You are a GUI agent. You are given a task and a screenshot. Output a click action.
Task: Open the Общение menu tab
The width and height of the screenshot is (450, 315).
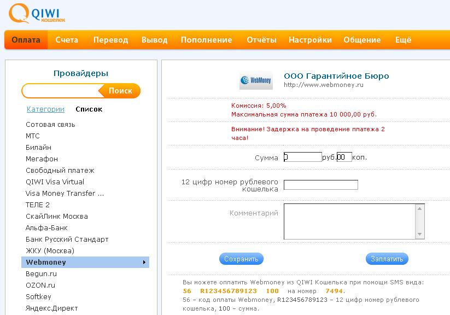coord(362,39)
